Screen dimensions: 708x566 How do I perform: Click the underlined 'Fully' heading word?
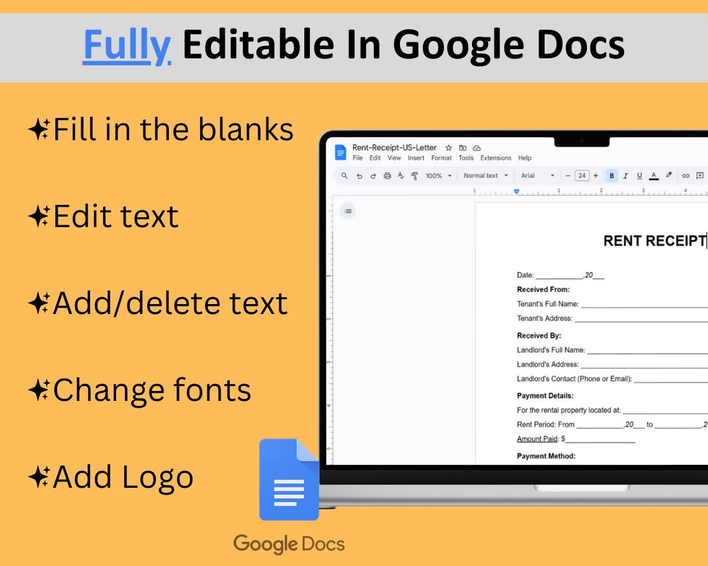coord(127,45)
